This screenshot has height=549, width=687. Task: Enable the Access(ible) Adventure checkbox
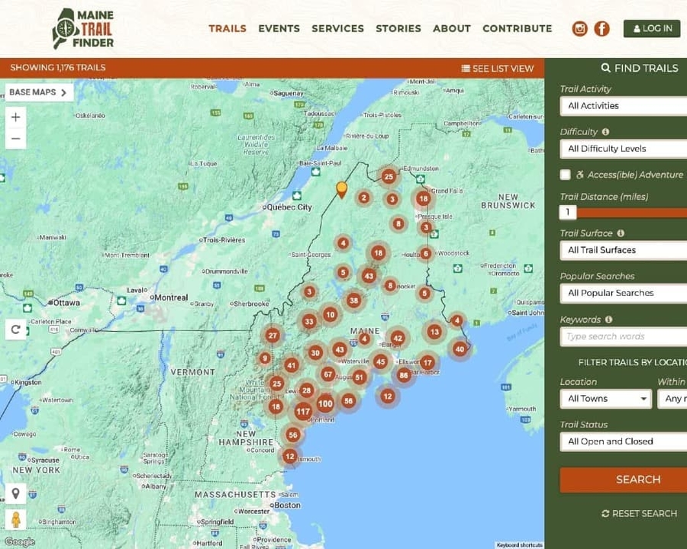[566, 175]
